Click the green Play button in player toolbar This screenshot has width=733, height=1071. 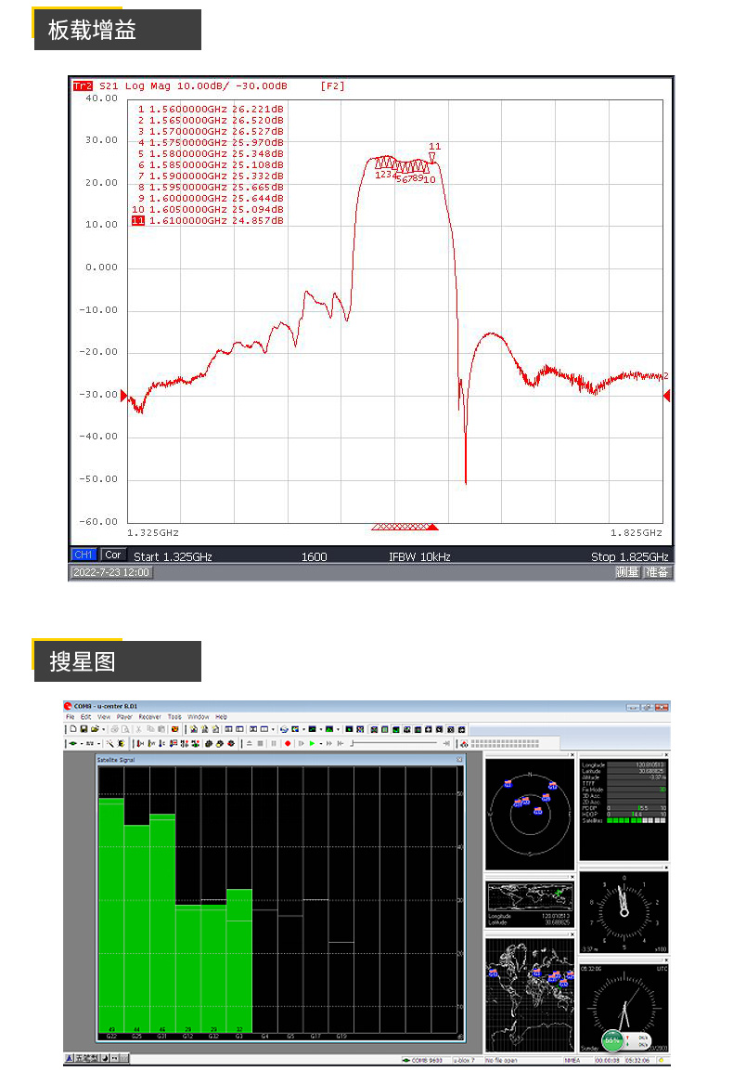[x=312, y=743]
